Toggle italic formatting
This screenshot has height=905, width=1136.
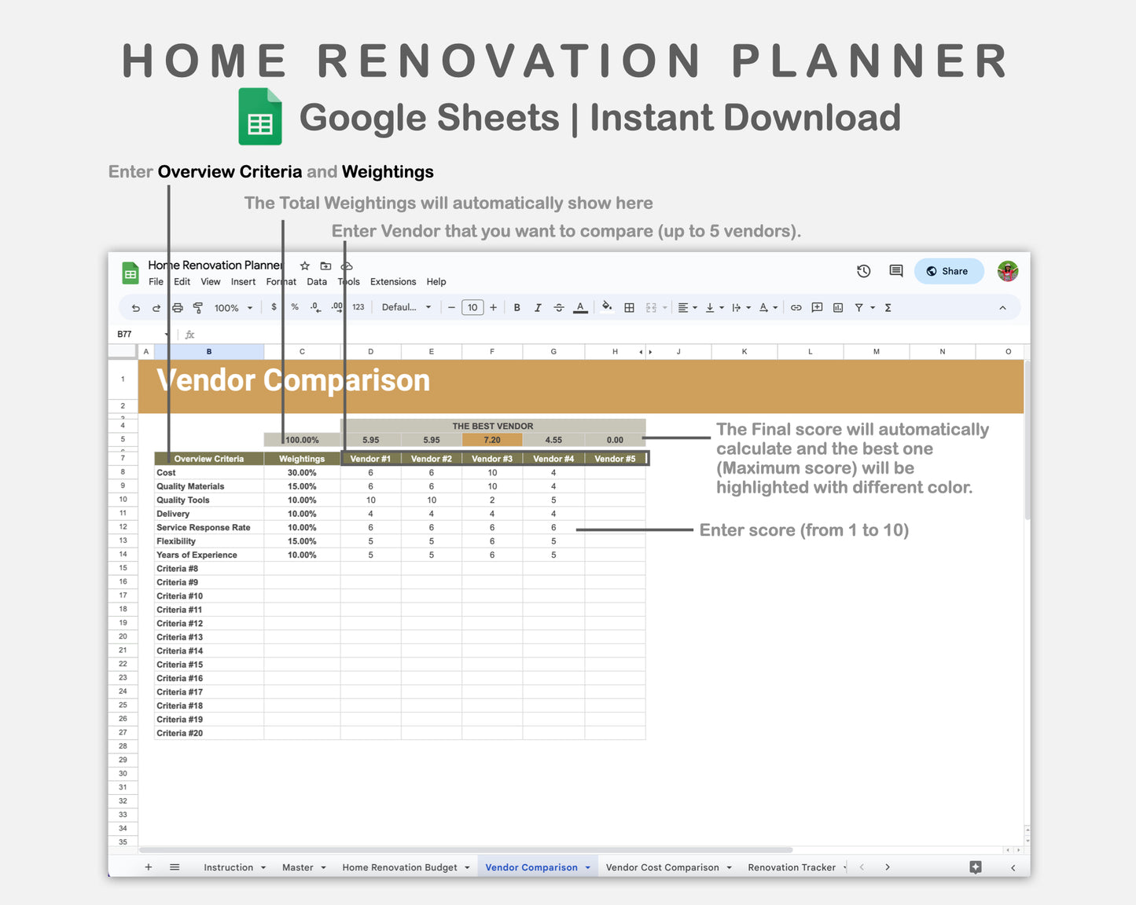pyautogui.click(x=538, y=307)
